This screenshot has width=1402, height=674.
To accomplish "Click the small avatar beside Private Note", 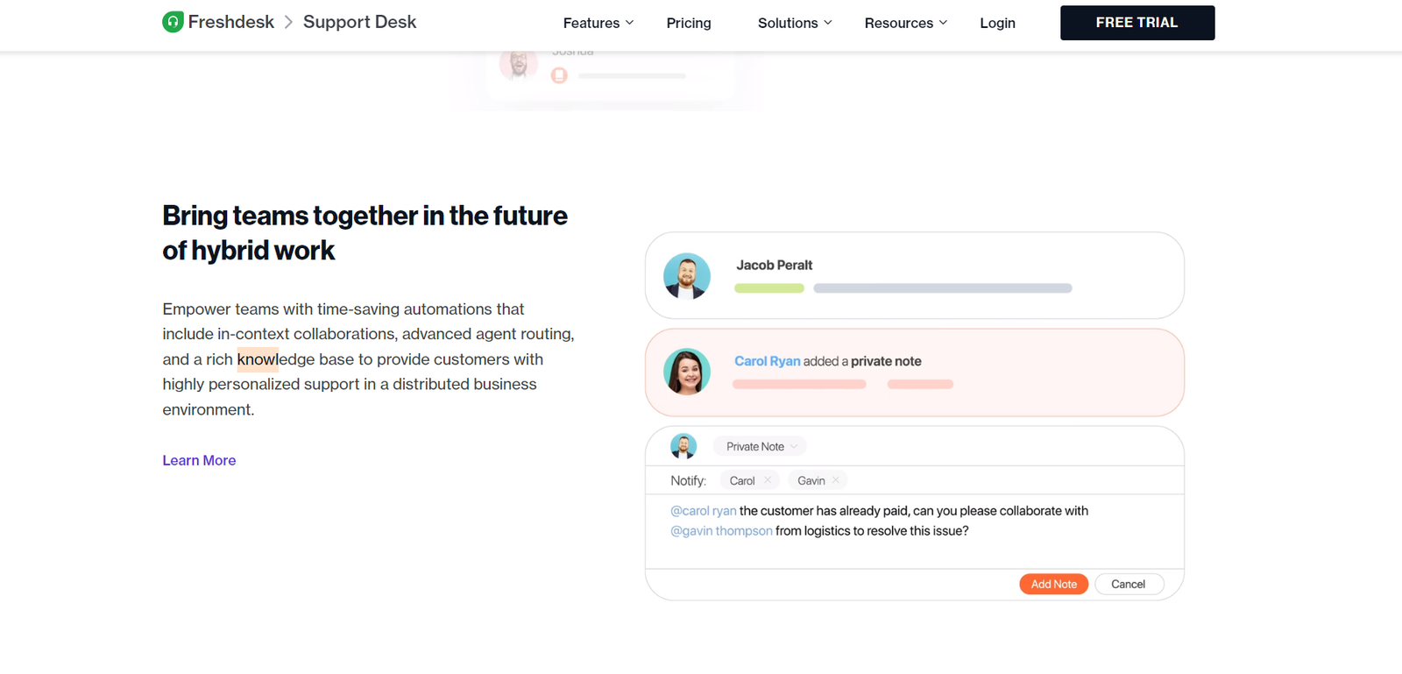I will [x=683, y=446].
